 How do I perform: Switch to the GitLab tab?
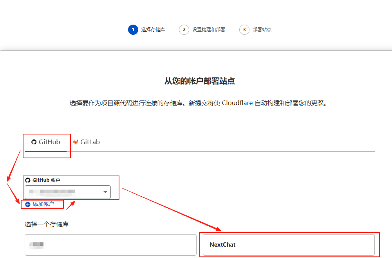[x=86, y=142]
